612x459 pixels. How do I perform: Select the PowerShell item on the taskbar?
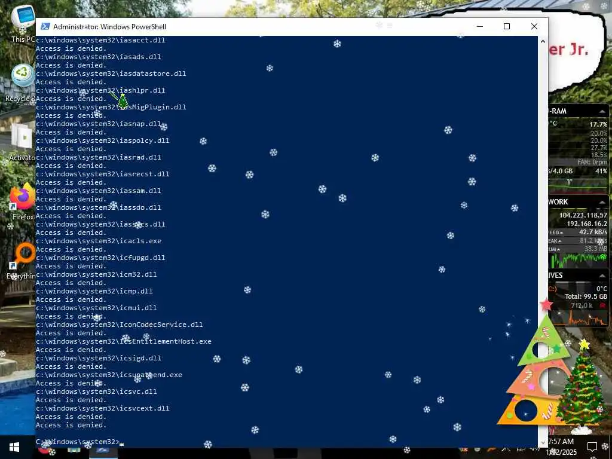pyautogui.click(x=102, y=451)
